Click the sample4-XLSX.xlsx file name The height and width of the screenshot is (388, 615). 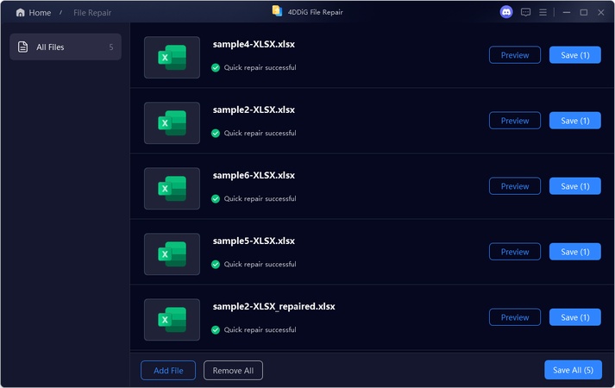(x=254, y=44)
